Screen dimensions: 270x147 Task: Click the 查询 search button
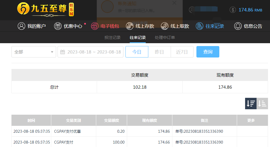point(208,52)
